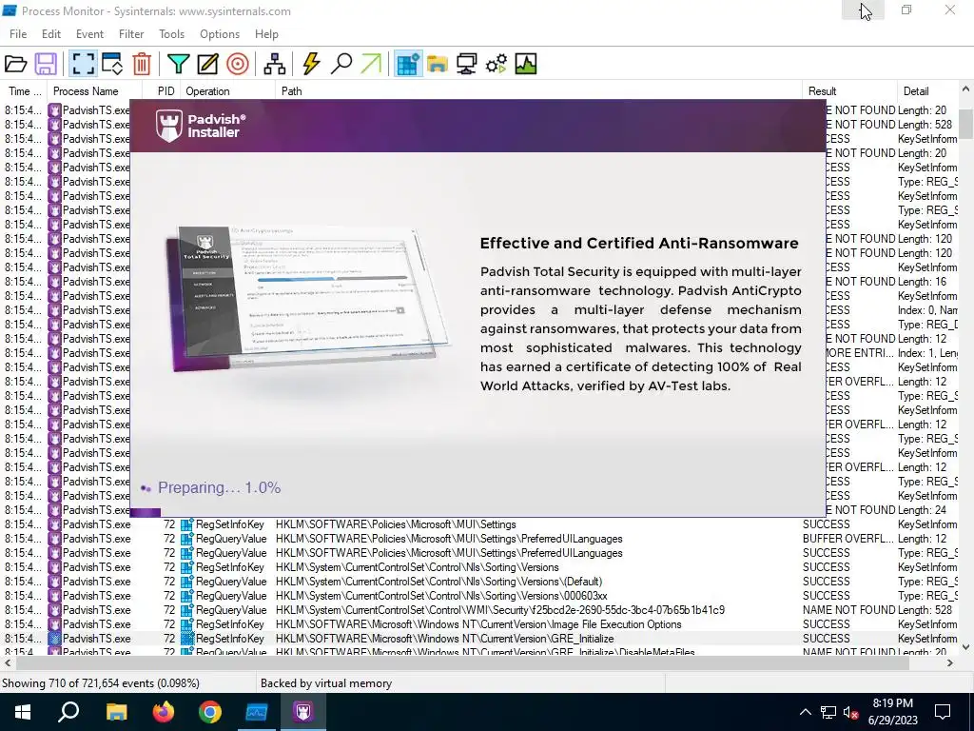The image size is (974, 731).
Task: Toggle Show Process and Thread Activity gears button
Action: point(497,64)
